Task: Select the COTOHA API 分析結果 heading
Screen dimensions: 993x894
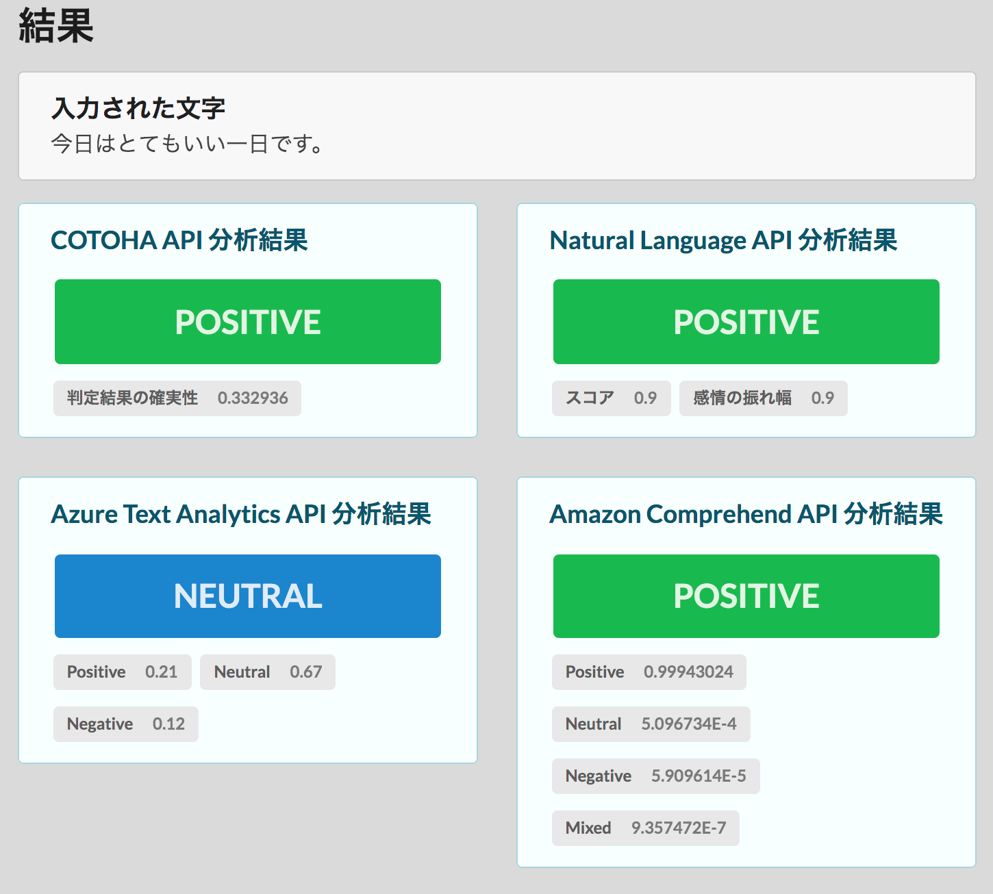Action: click(x=180, y=240)
